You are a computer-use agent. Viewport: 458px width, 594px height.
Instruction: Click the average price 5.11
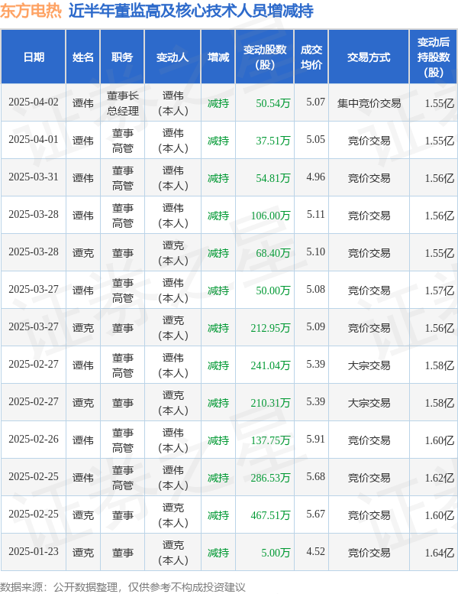[x=315, y=214]
